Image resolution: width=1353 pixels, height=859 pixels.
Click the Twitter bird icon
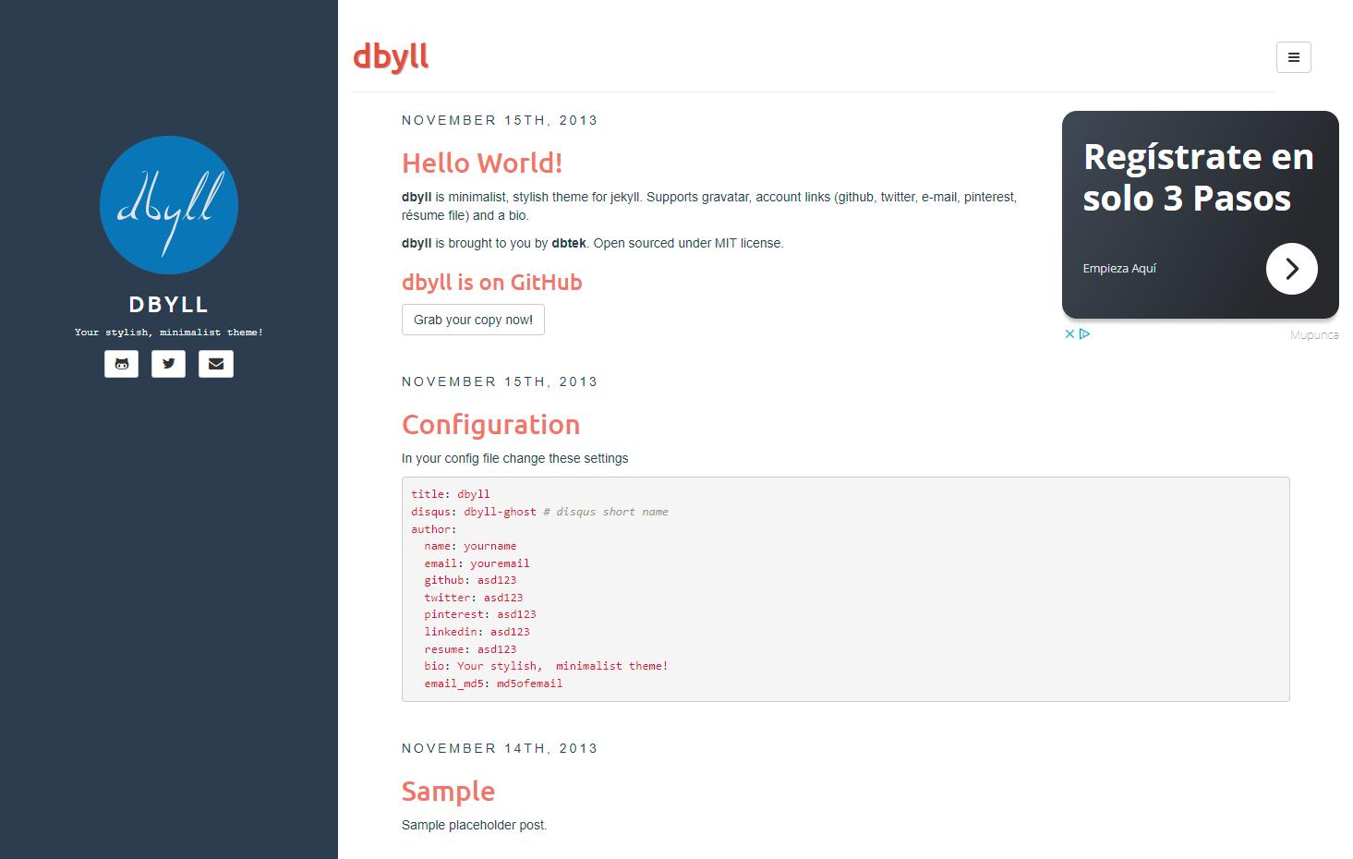168,363
